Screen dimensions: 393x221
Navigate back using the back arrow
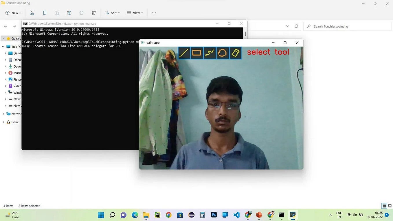pyautogui.click(x=5, y=26)
